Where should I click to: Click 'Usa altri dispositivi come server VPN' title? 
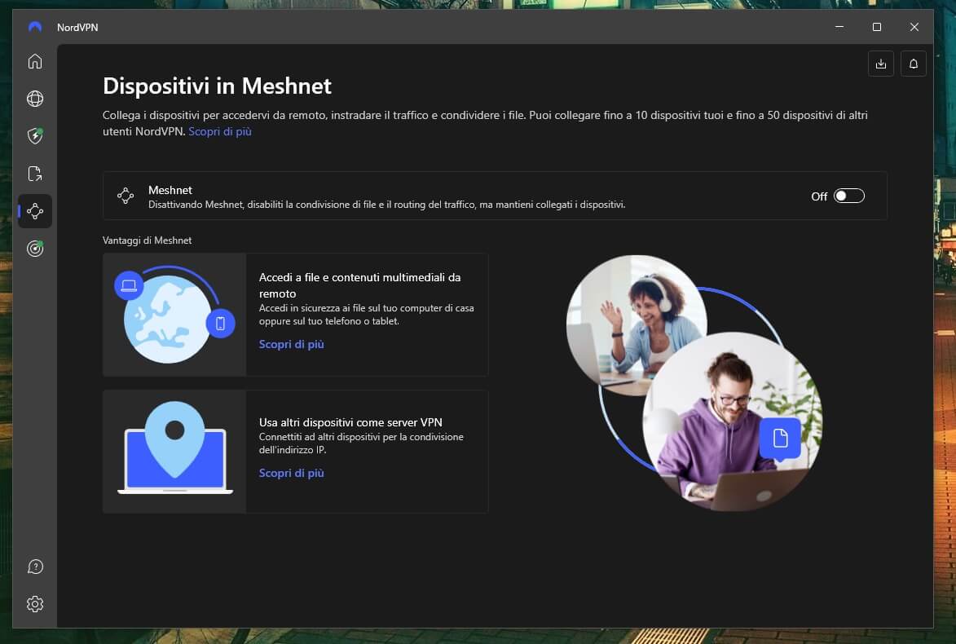point(350,422)
